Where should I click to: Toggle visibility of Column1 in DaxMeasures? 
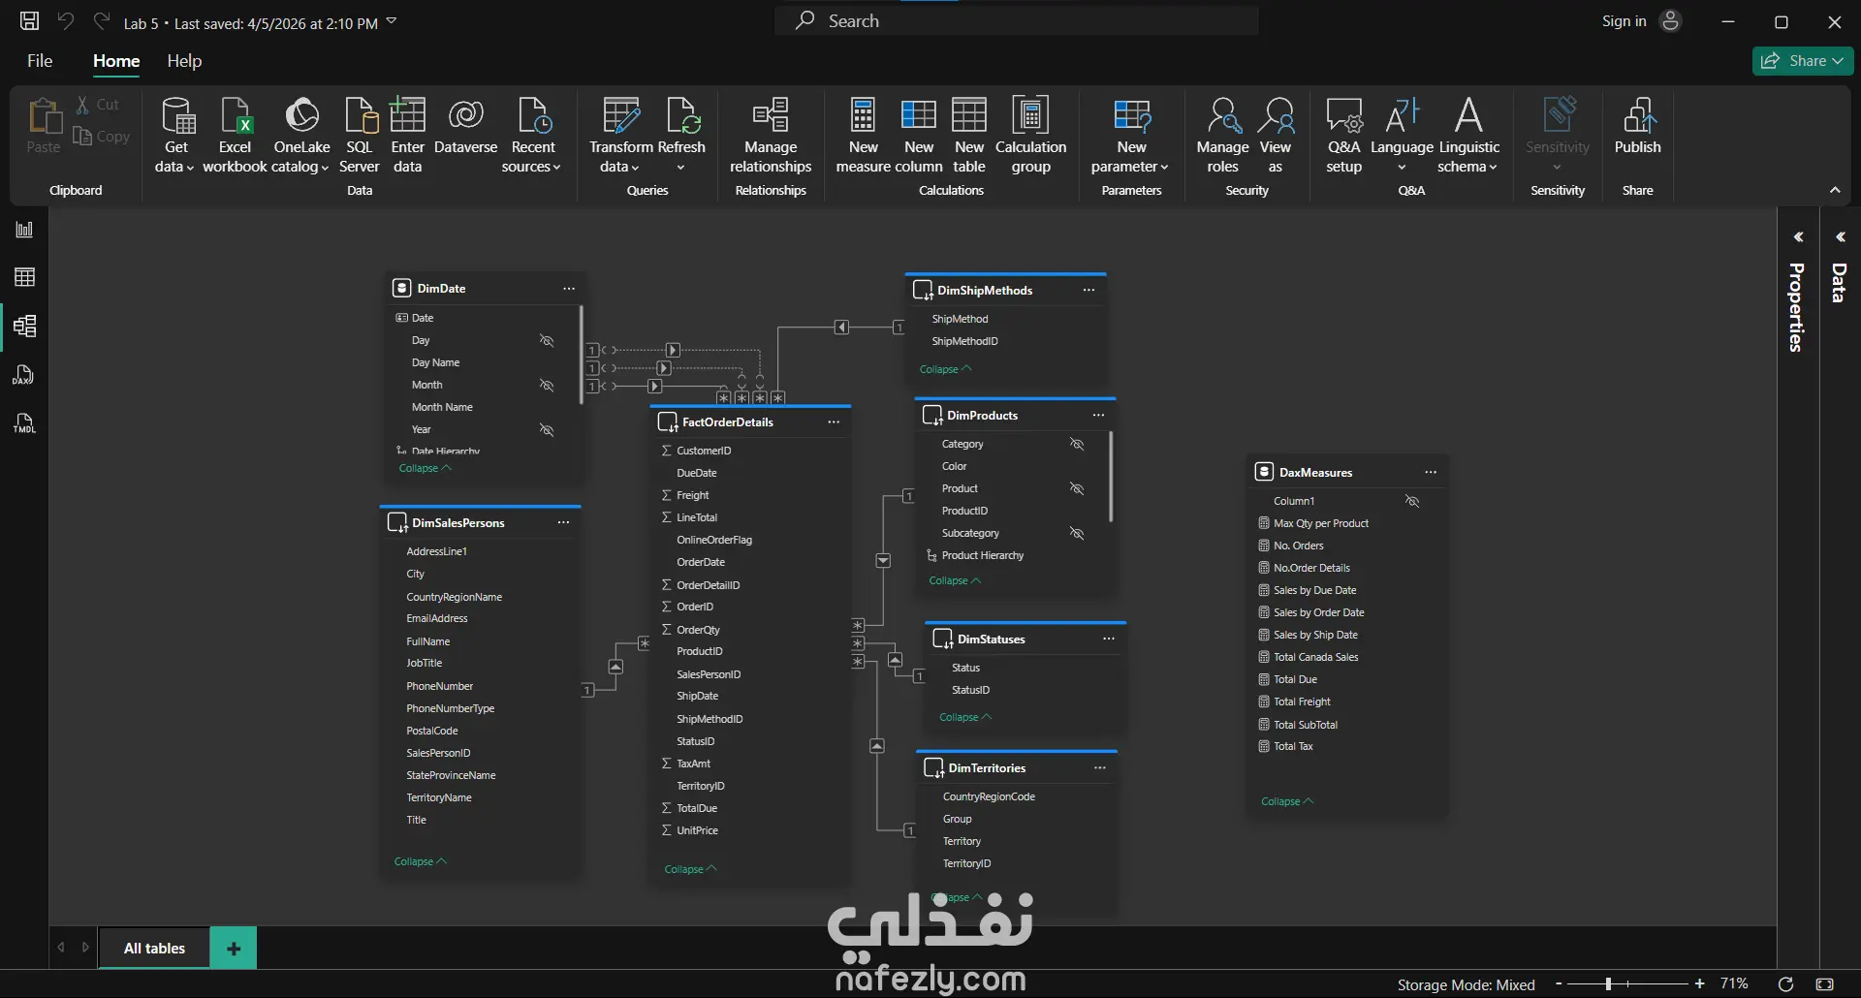tap(1412, 501)
